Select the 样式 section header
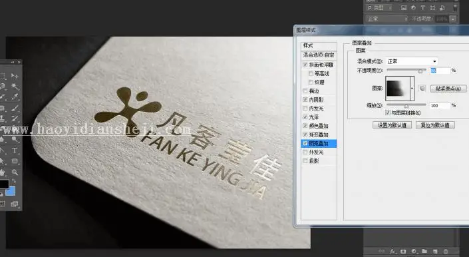The width and height of the screenshot is (469, 257). pos(319,45)
